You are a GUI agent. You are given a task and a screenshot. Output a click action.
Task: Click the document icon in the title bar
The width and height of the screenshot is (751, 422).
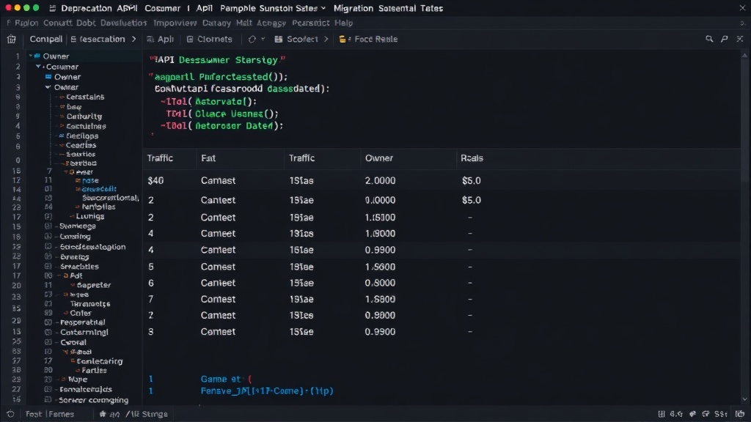pos(53,8)
